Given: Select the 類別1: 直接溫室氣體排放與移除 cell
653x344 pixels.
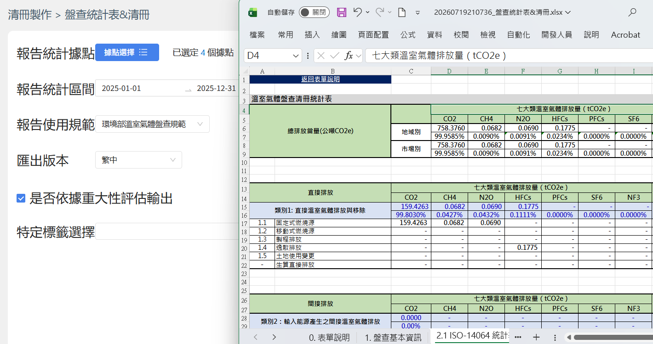Looking at the screenshot, I should pyautogui.click(x=320, y=210).
